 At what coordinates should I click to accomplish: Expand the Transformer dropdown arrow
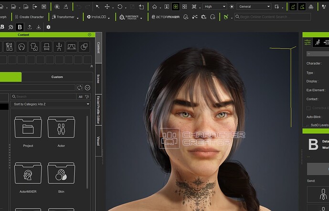pyautogui.click(x=78, y=18)
